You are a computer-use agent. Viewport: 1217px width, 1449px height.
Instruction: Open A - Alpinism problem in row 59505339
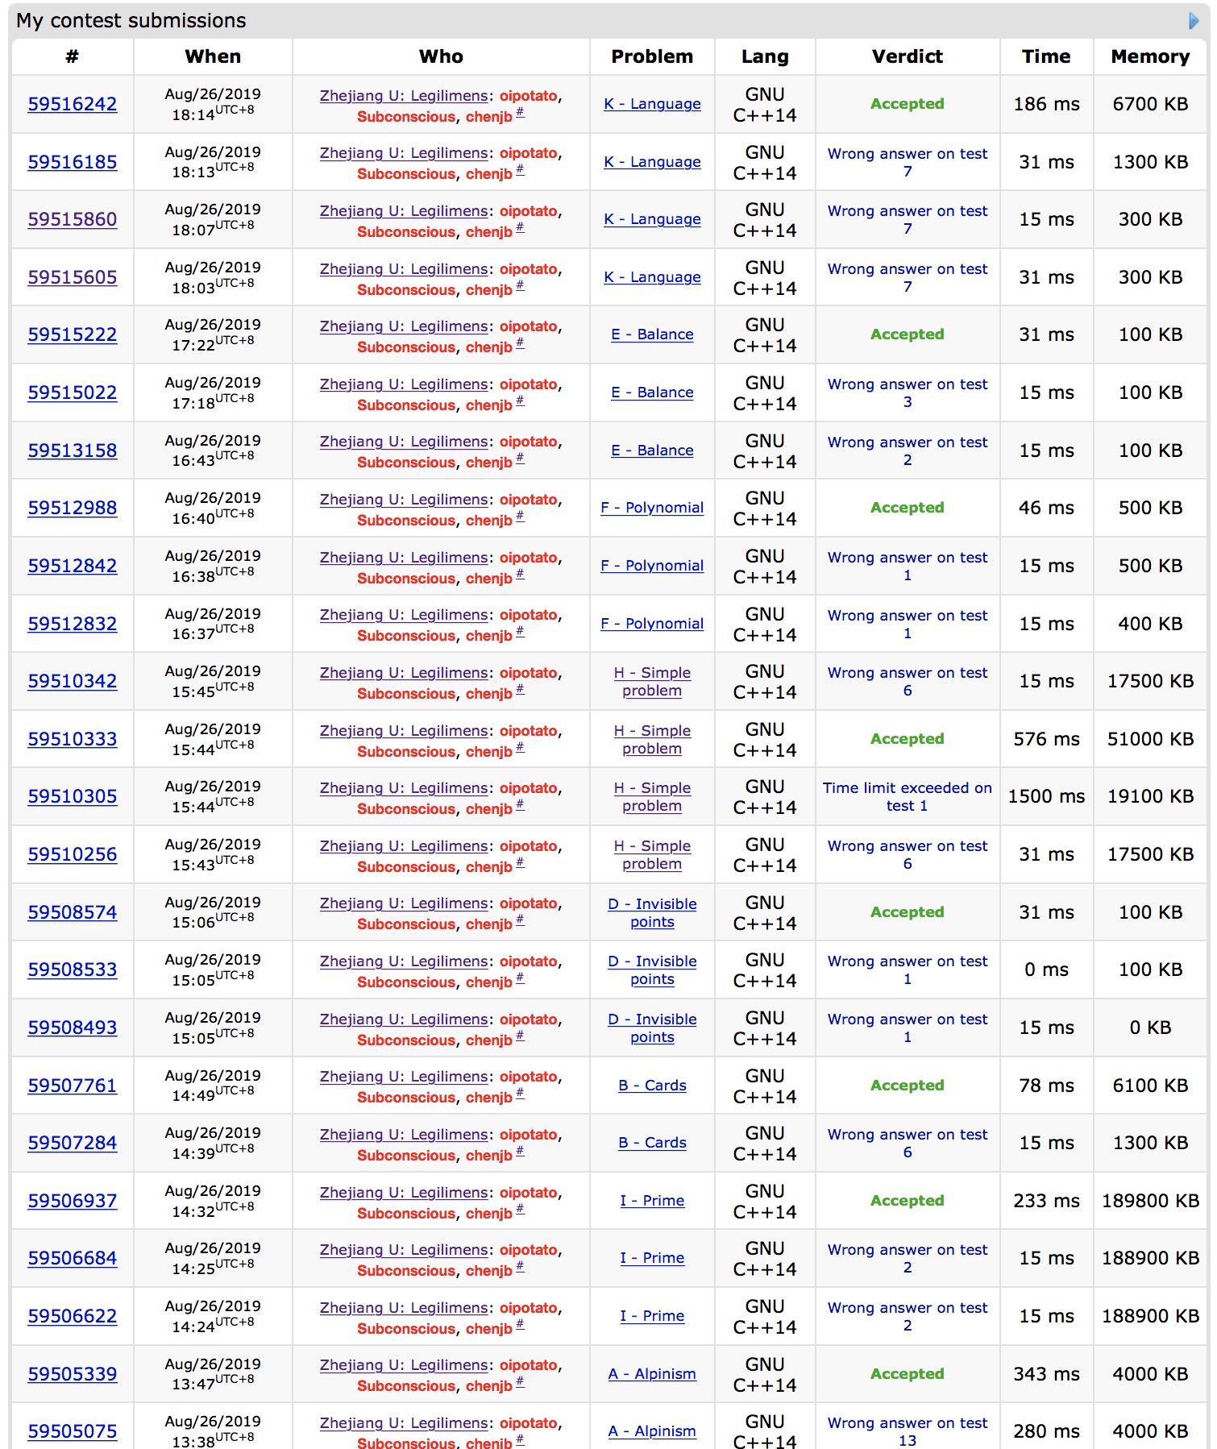(x=652, y=1374)
